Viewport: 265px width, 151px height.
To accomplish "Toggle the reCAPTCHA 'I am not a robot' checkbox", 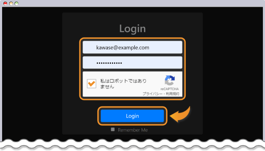I will 91,84.
